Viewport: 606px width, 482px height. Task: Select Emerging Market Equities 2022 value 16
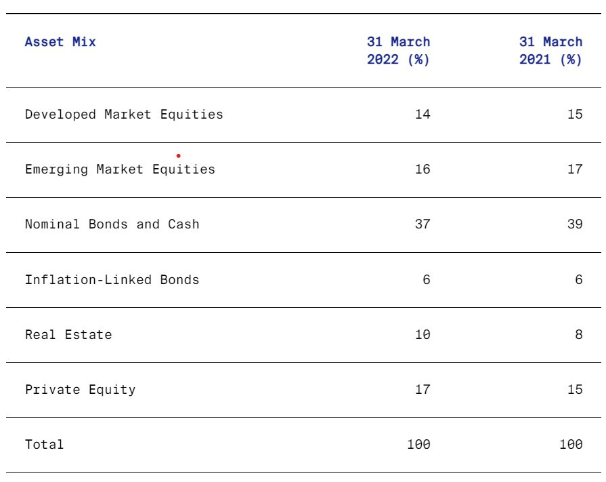pyautogui.click(x=423, y=169)
